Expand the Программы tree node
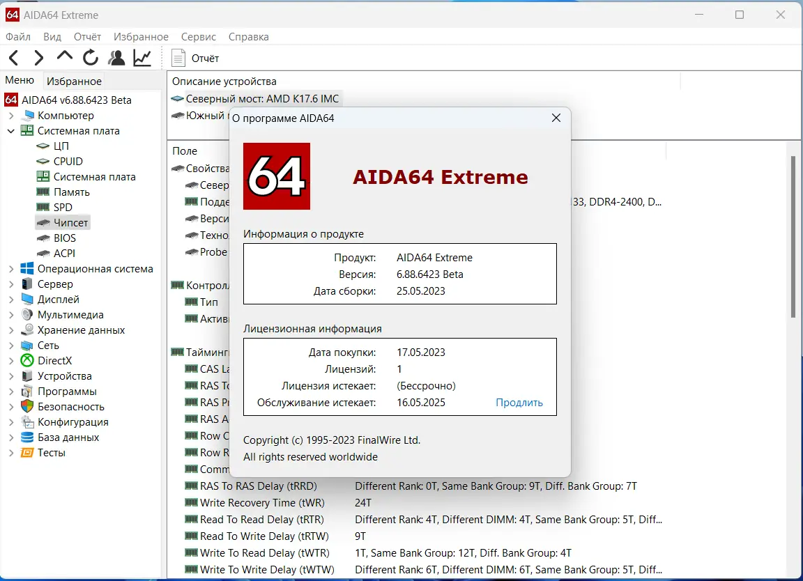Screen dimensions: 803x581 (x=10, y=392)
